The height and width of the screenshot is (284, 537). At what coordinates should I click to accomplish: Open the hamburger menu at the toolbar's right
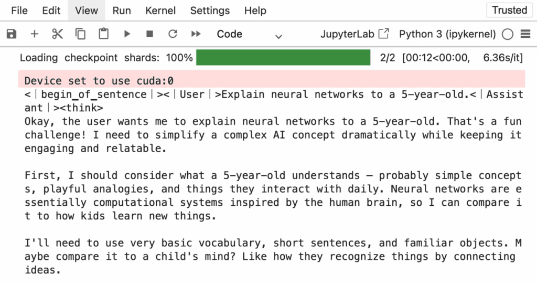click(x=525, y=34)
